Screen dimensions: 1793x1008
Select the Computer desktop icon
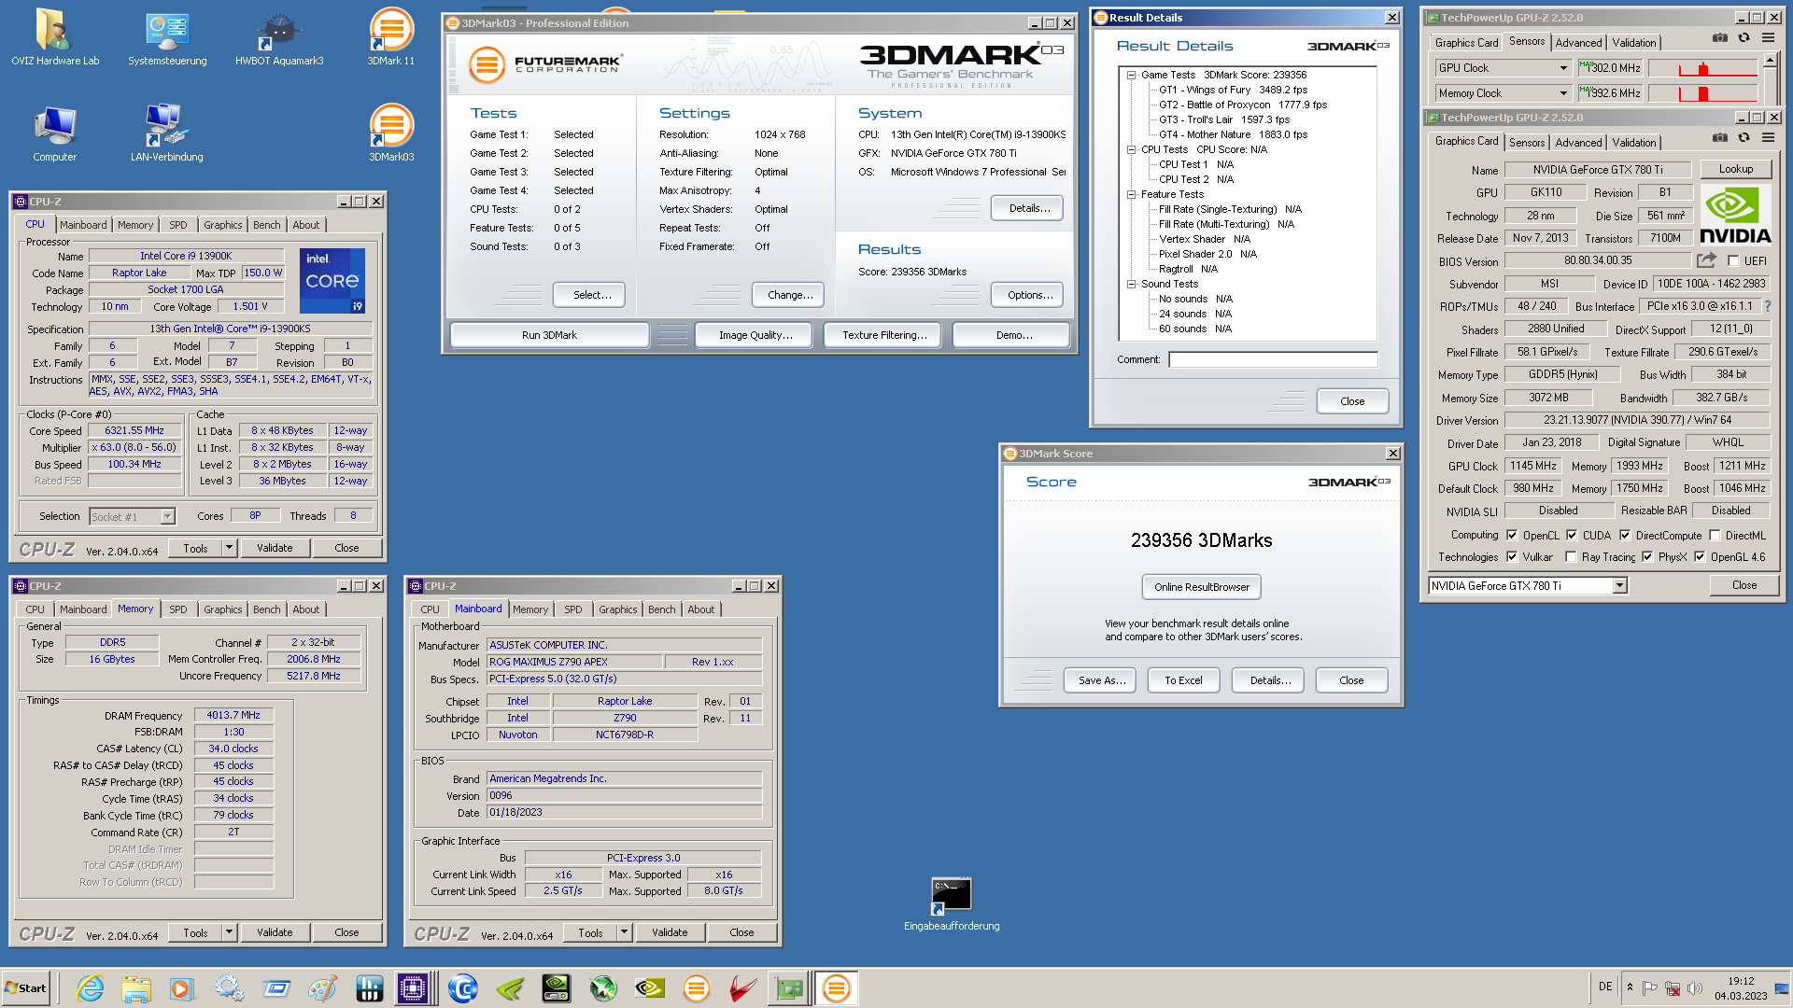pos(55,133)
